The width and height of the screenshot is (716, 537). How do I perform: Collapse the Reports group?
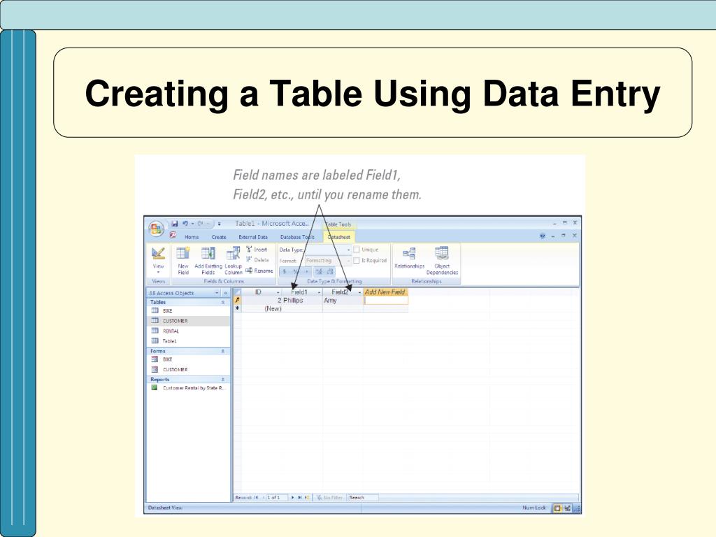(x=223, y=380)
